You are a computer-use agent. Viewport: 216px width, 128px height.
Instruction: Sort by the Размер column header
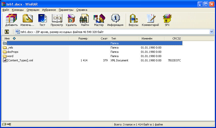click(79, 38)
